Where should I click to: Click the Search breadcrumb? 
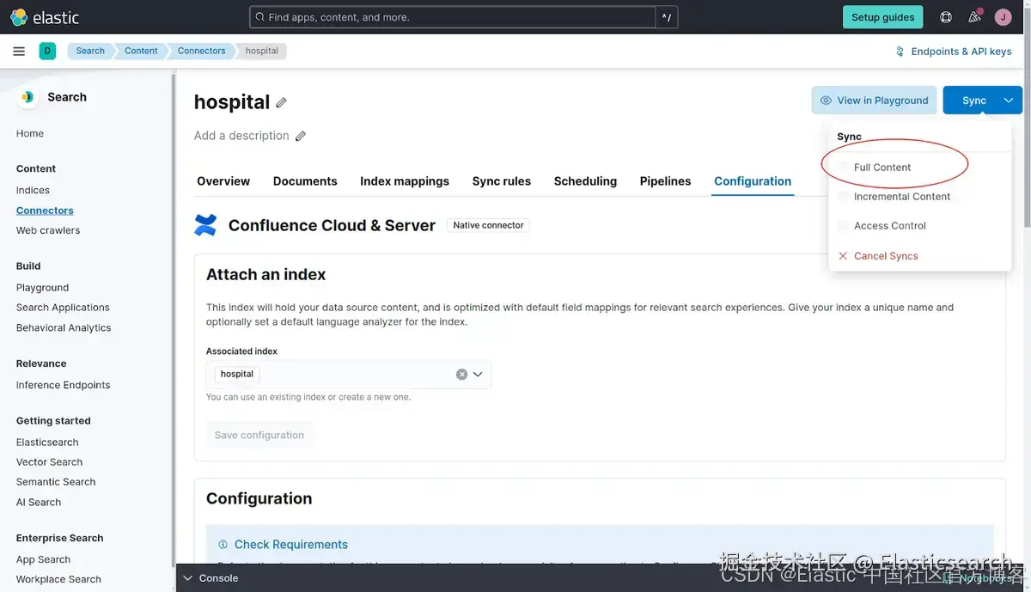pos(90,51)
